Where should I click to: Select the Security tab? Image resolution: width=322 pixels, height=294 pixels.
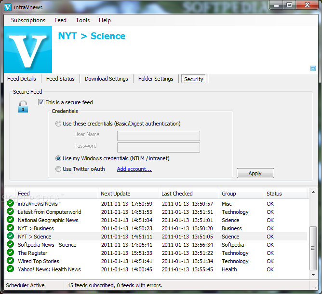193,79
